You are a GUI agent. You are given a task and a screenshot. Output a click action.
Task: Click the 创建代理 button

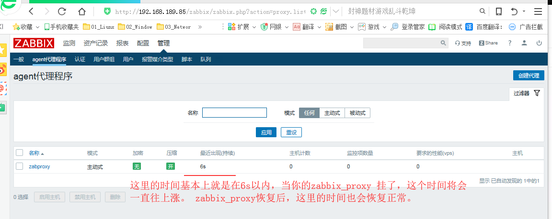coord(529,76)
